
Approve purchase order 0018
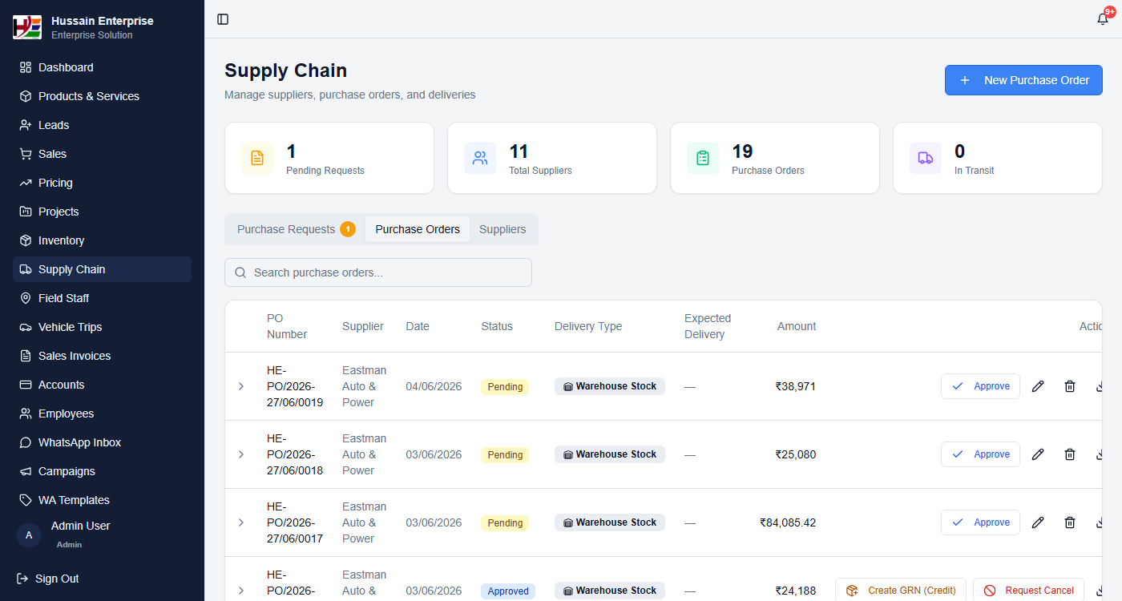click(980, 454)
